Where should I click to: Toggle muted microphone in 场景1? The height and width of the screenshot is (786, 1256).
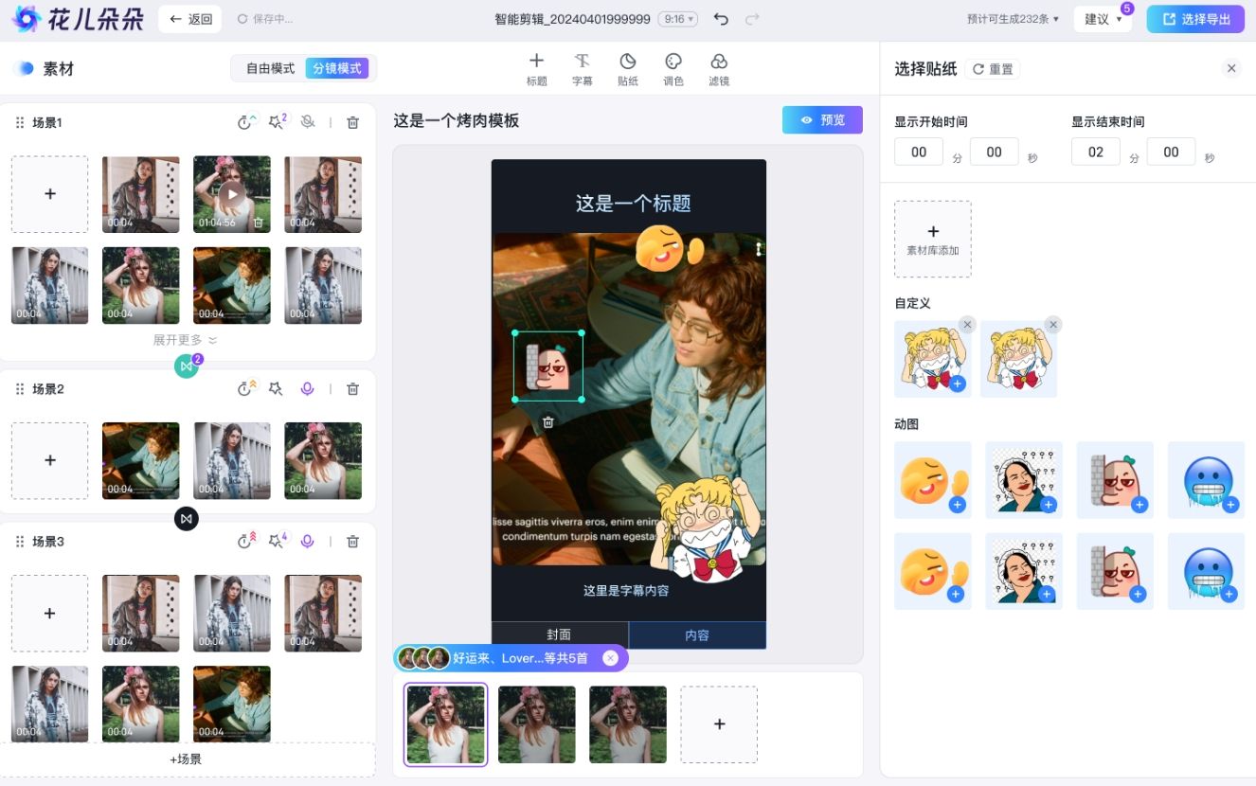[x=307, y=122]
